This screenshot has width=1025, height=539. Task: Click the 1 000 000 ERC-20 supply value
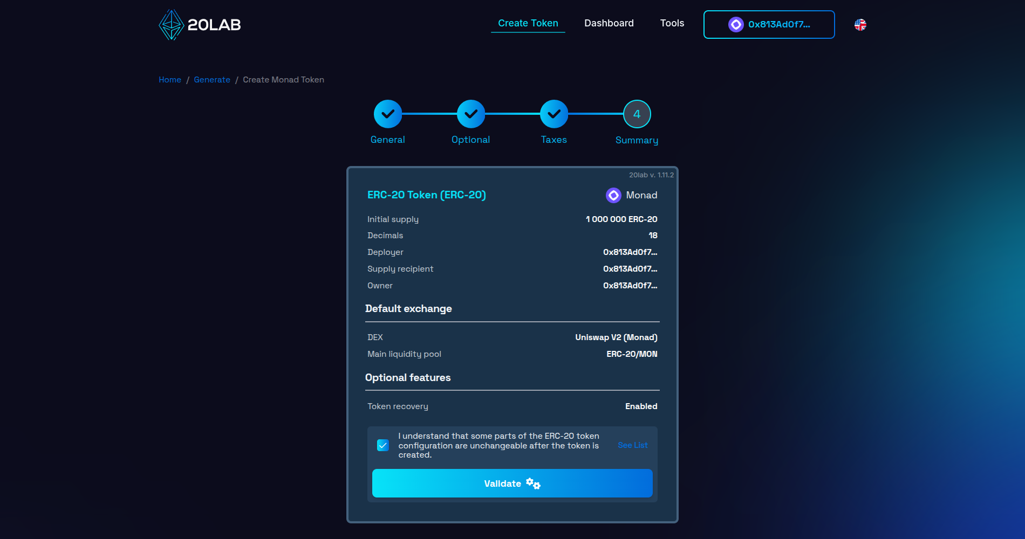coord(621,219)
